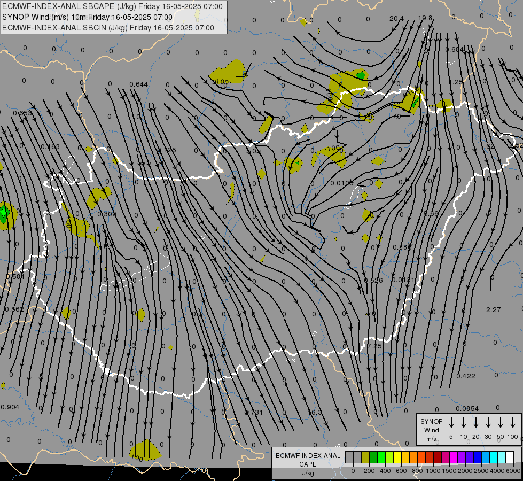This screenshot has width=523, height=481.
Task: Click the 0.526 station value
Action: click(373, 281)
